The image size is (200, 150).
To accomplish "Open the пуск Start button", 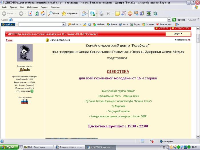I will [x=9, y=147].
